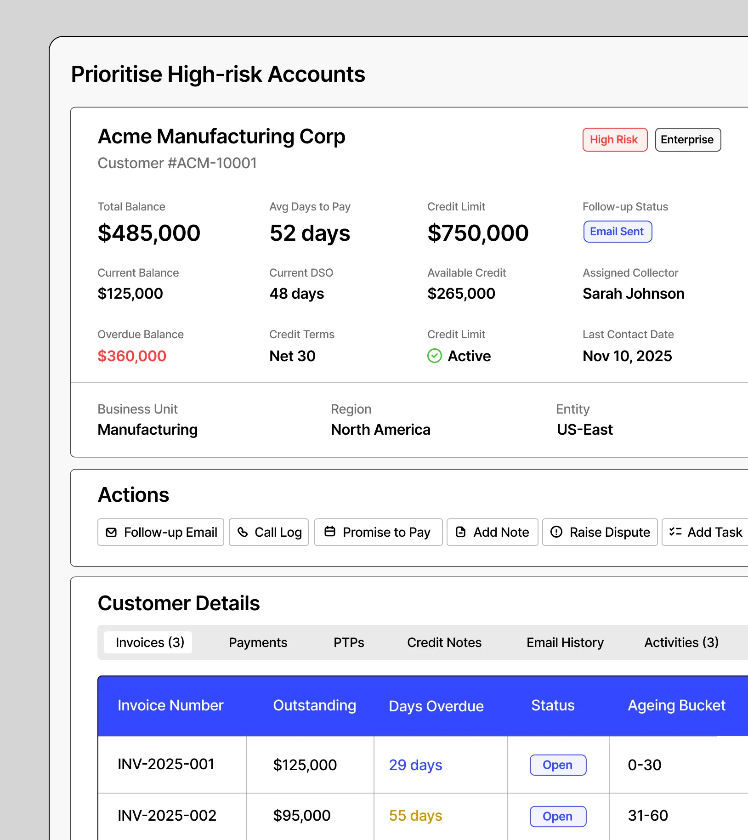This screenshot has width=748, height=840.
Task: Click the High Risk badge
Action: point(614,140)
